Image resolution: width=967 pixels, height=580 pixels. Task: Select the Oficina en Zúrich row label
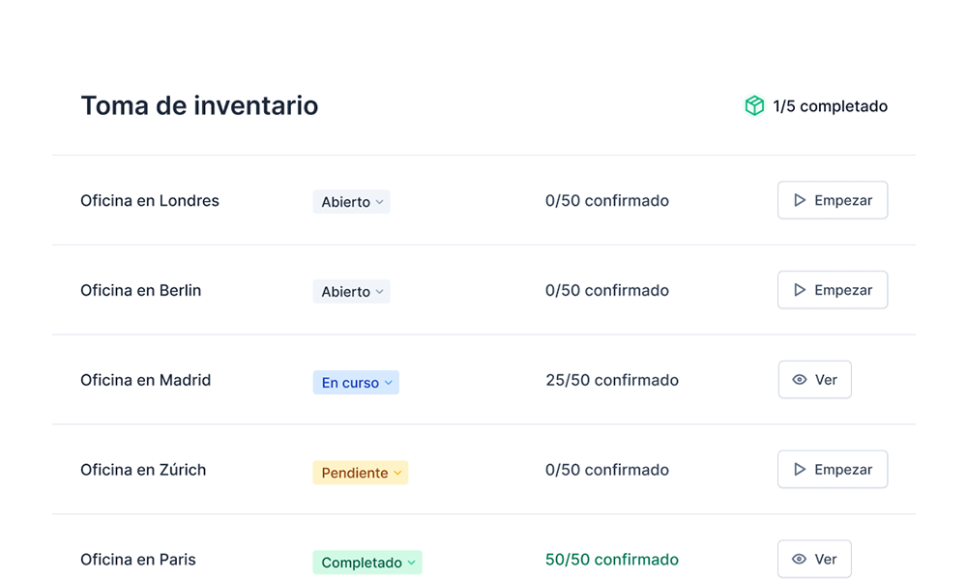click(x=143, y=470)
